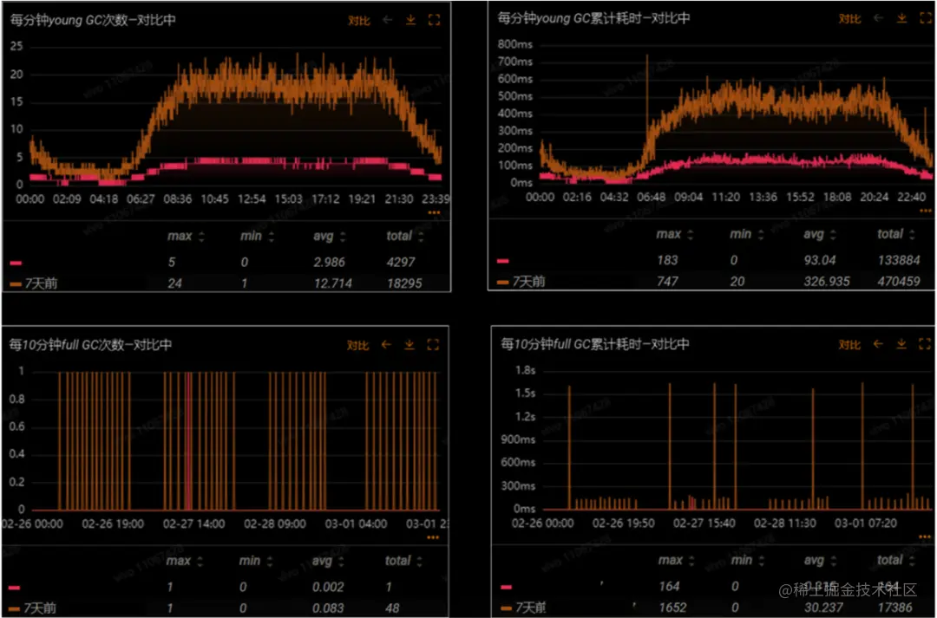Click the avg value 326.935
This screenshot has width=937, height=618.
827,281
